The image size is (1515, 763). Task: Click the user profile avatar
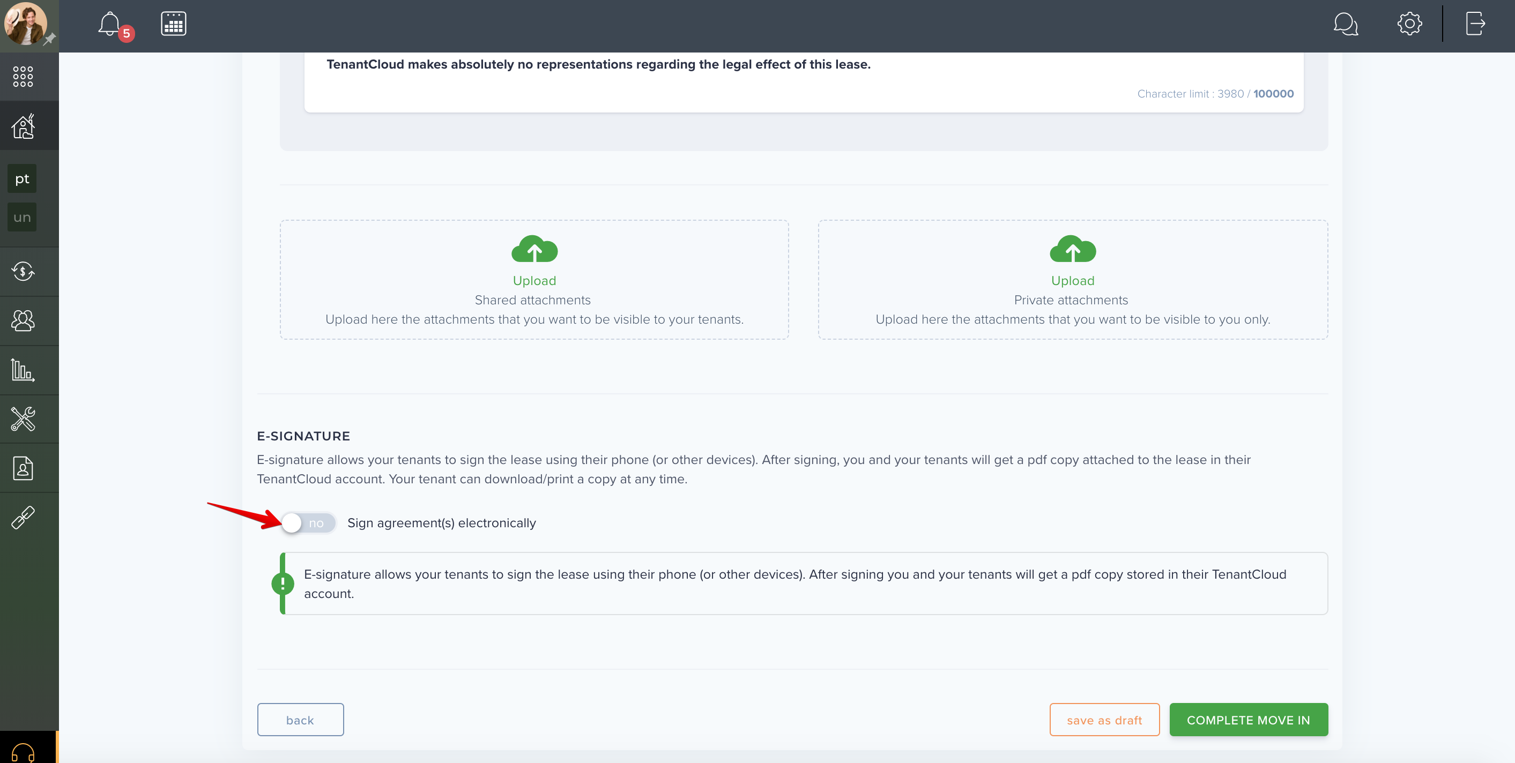click(x=26, y=24)
